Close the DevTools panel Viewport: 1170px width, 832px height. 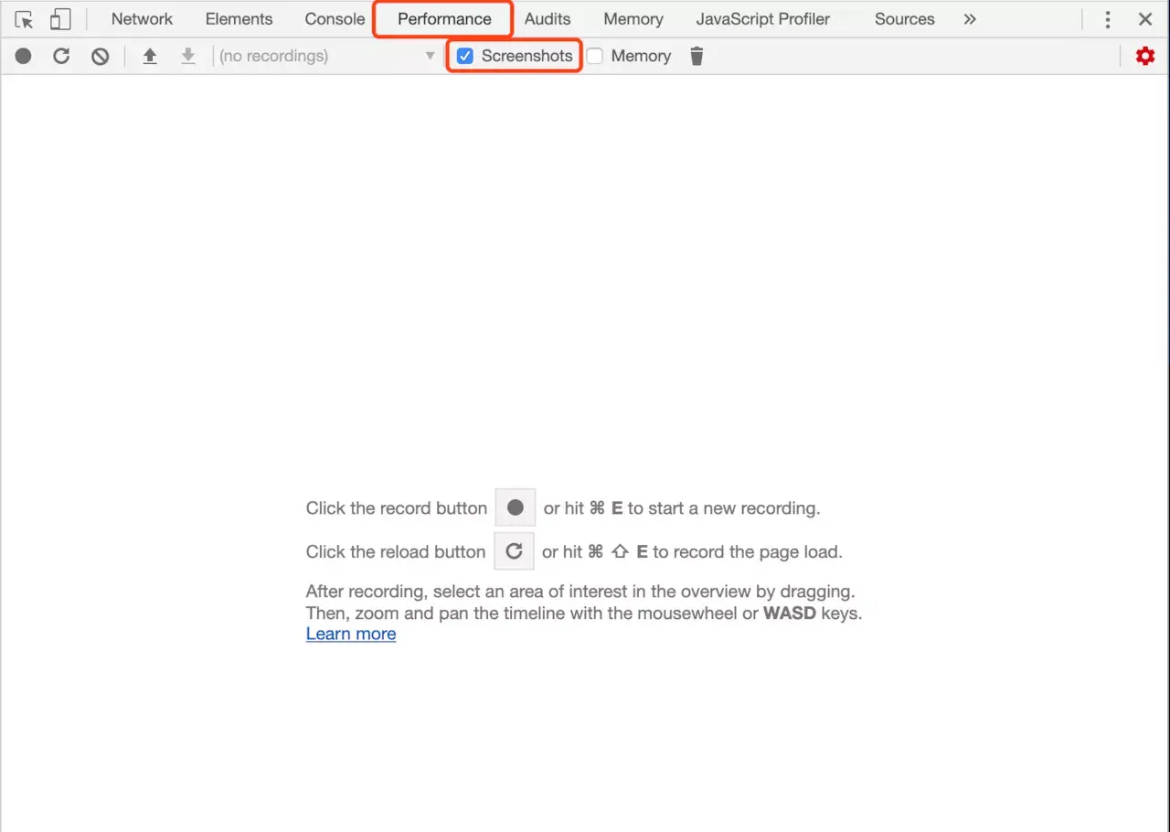[1145, 19]
